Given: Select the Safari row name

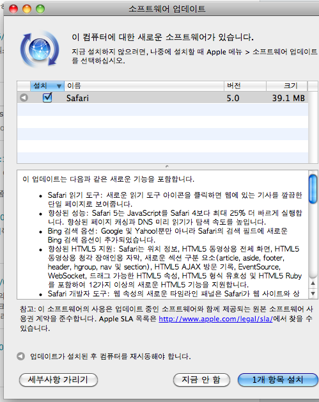Looking at the screenshot, I should (77, 98).
